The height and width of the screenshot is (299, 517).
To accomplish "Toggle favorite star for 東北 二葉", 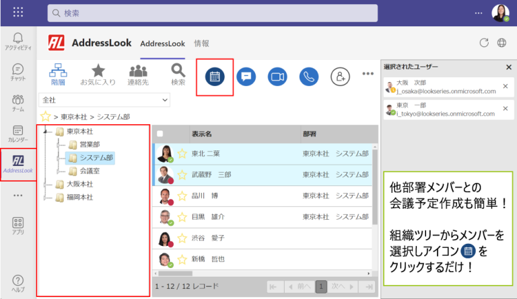I will [182, 153].
